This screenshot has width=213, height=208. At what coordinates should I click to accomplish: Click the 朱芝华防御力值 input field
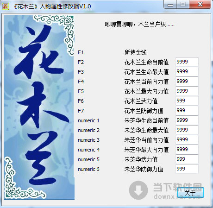pyautogui.click(x=187, y=169)
